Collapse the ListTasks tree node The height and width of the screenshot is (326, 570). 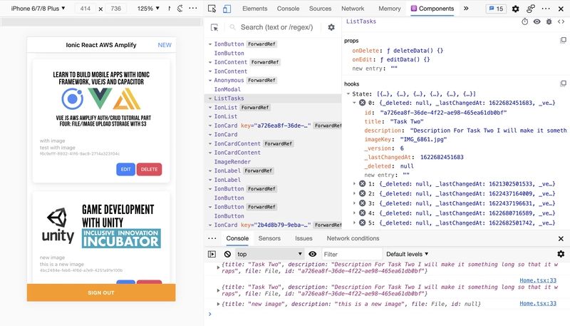click(x=210, y=98)
